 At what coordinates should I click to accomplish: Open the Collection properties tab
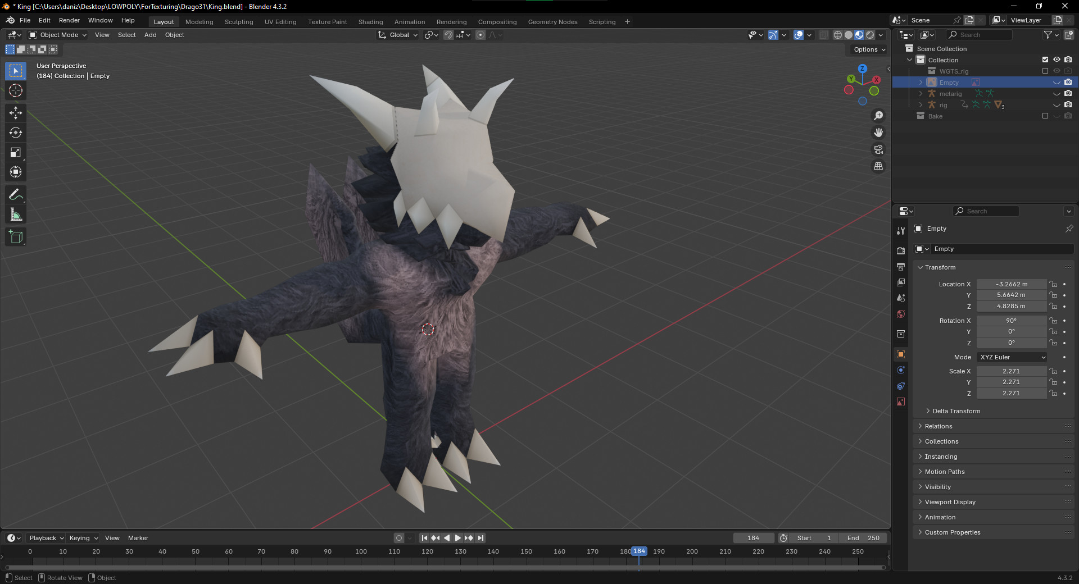tap(901, 334)
